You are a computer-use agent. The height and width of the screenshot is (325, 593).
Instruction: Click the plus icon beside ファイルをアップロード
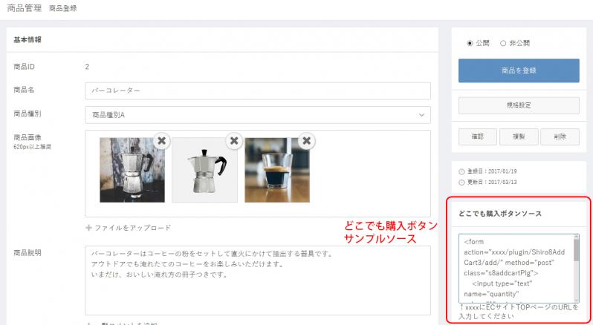coord(88,228)
